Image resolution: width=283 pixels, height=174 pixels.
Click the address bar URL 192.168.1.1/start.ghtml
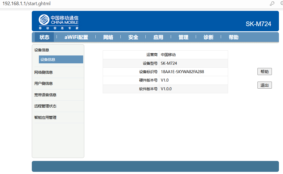27,4
